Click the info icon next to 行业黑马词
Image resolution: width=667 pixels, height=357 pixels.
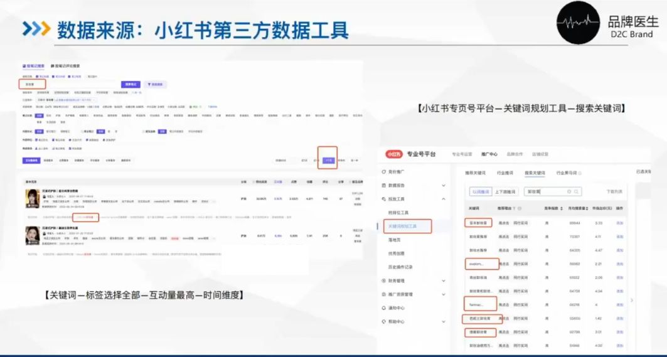point(580,173)
